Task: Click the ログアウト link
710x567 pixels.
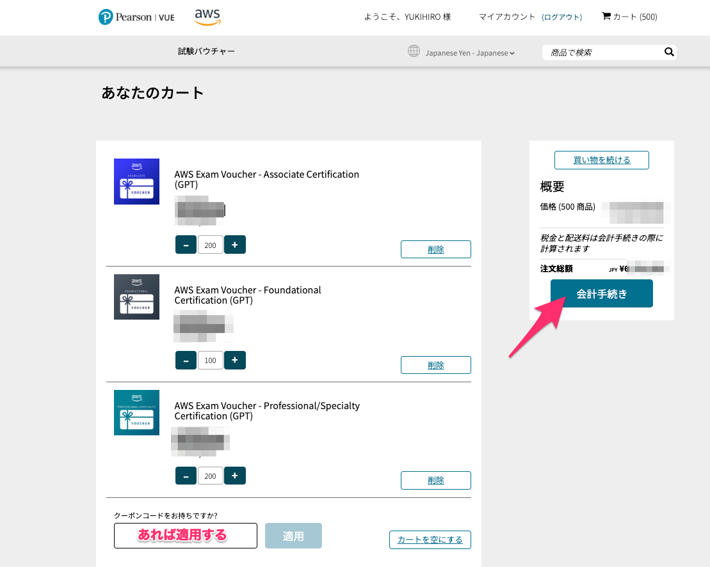Action: point(561,17)
